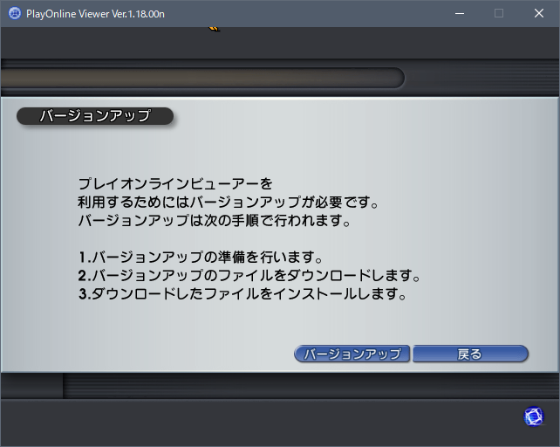
Task: Close the PlayOnline Viewer window
Action: click(539, 14)
